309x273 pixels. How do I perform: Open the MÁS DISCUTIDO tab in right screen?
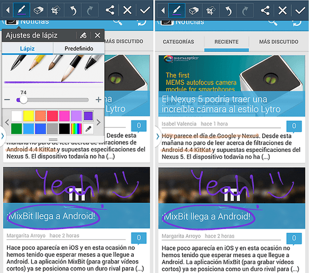coord(278,42)
